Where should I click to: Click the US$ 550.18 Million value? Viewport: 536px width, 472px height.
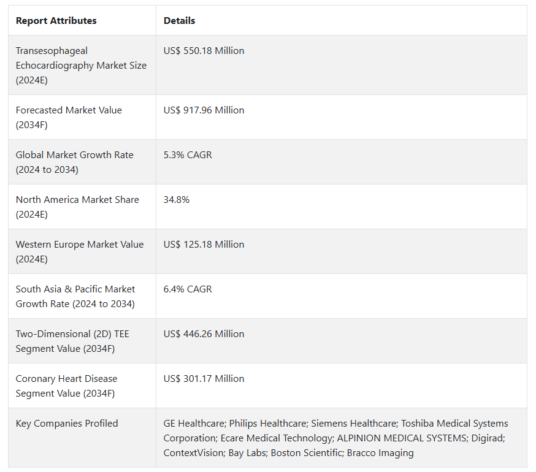(204, 51)
